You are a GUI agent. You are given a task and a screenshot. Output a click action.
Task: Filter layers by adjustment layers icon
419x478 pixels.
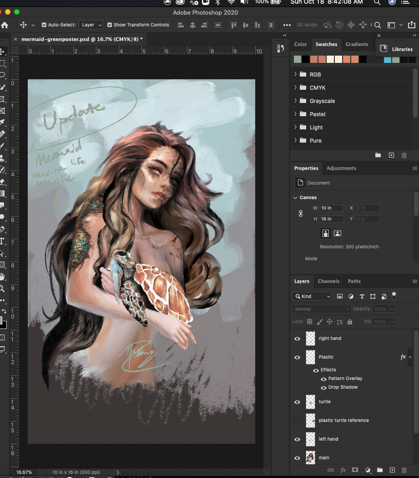coord(351,296)
